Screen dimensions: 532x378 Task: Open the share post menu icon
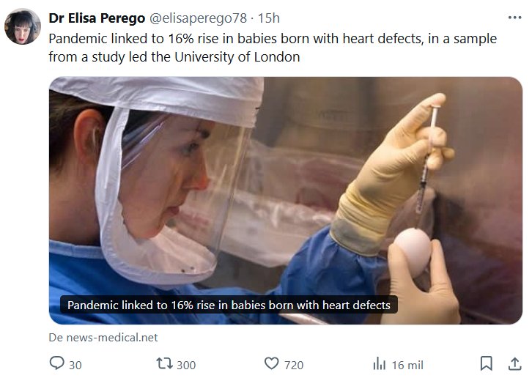[x=514, y=363]
